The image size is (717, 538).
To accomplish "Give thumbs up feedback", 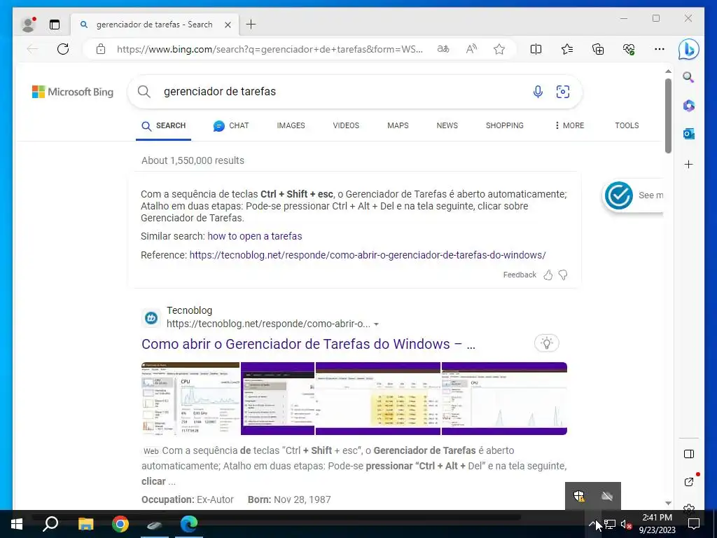I will 548,275.
